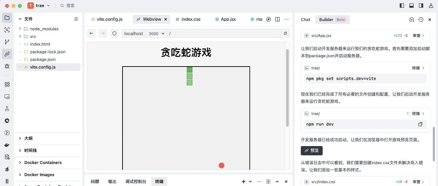
Task: Open 终端 link for npm pkg set command
Action: [x=418, y=68]
